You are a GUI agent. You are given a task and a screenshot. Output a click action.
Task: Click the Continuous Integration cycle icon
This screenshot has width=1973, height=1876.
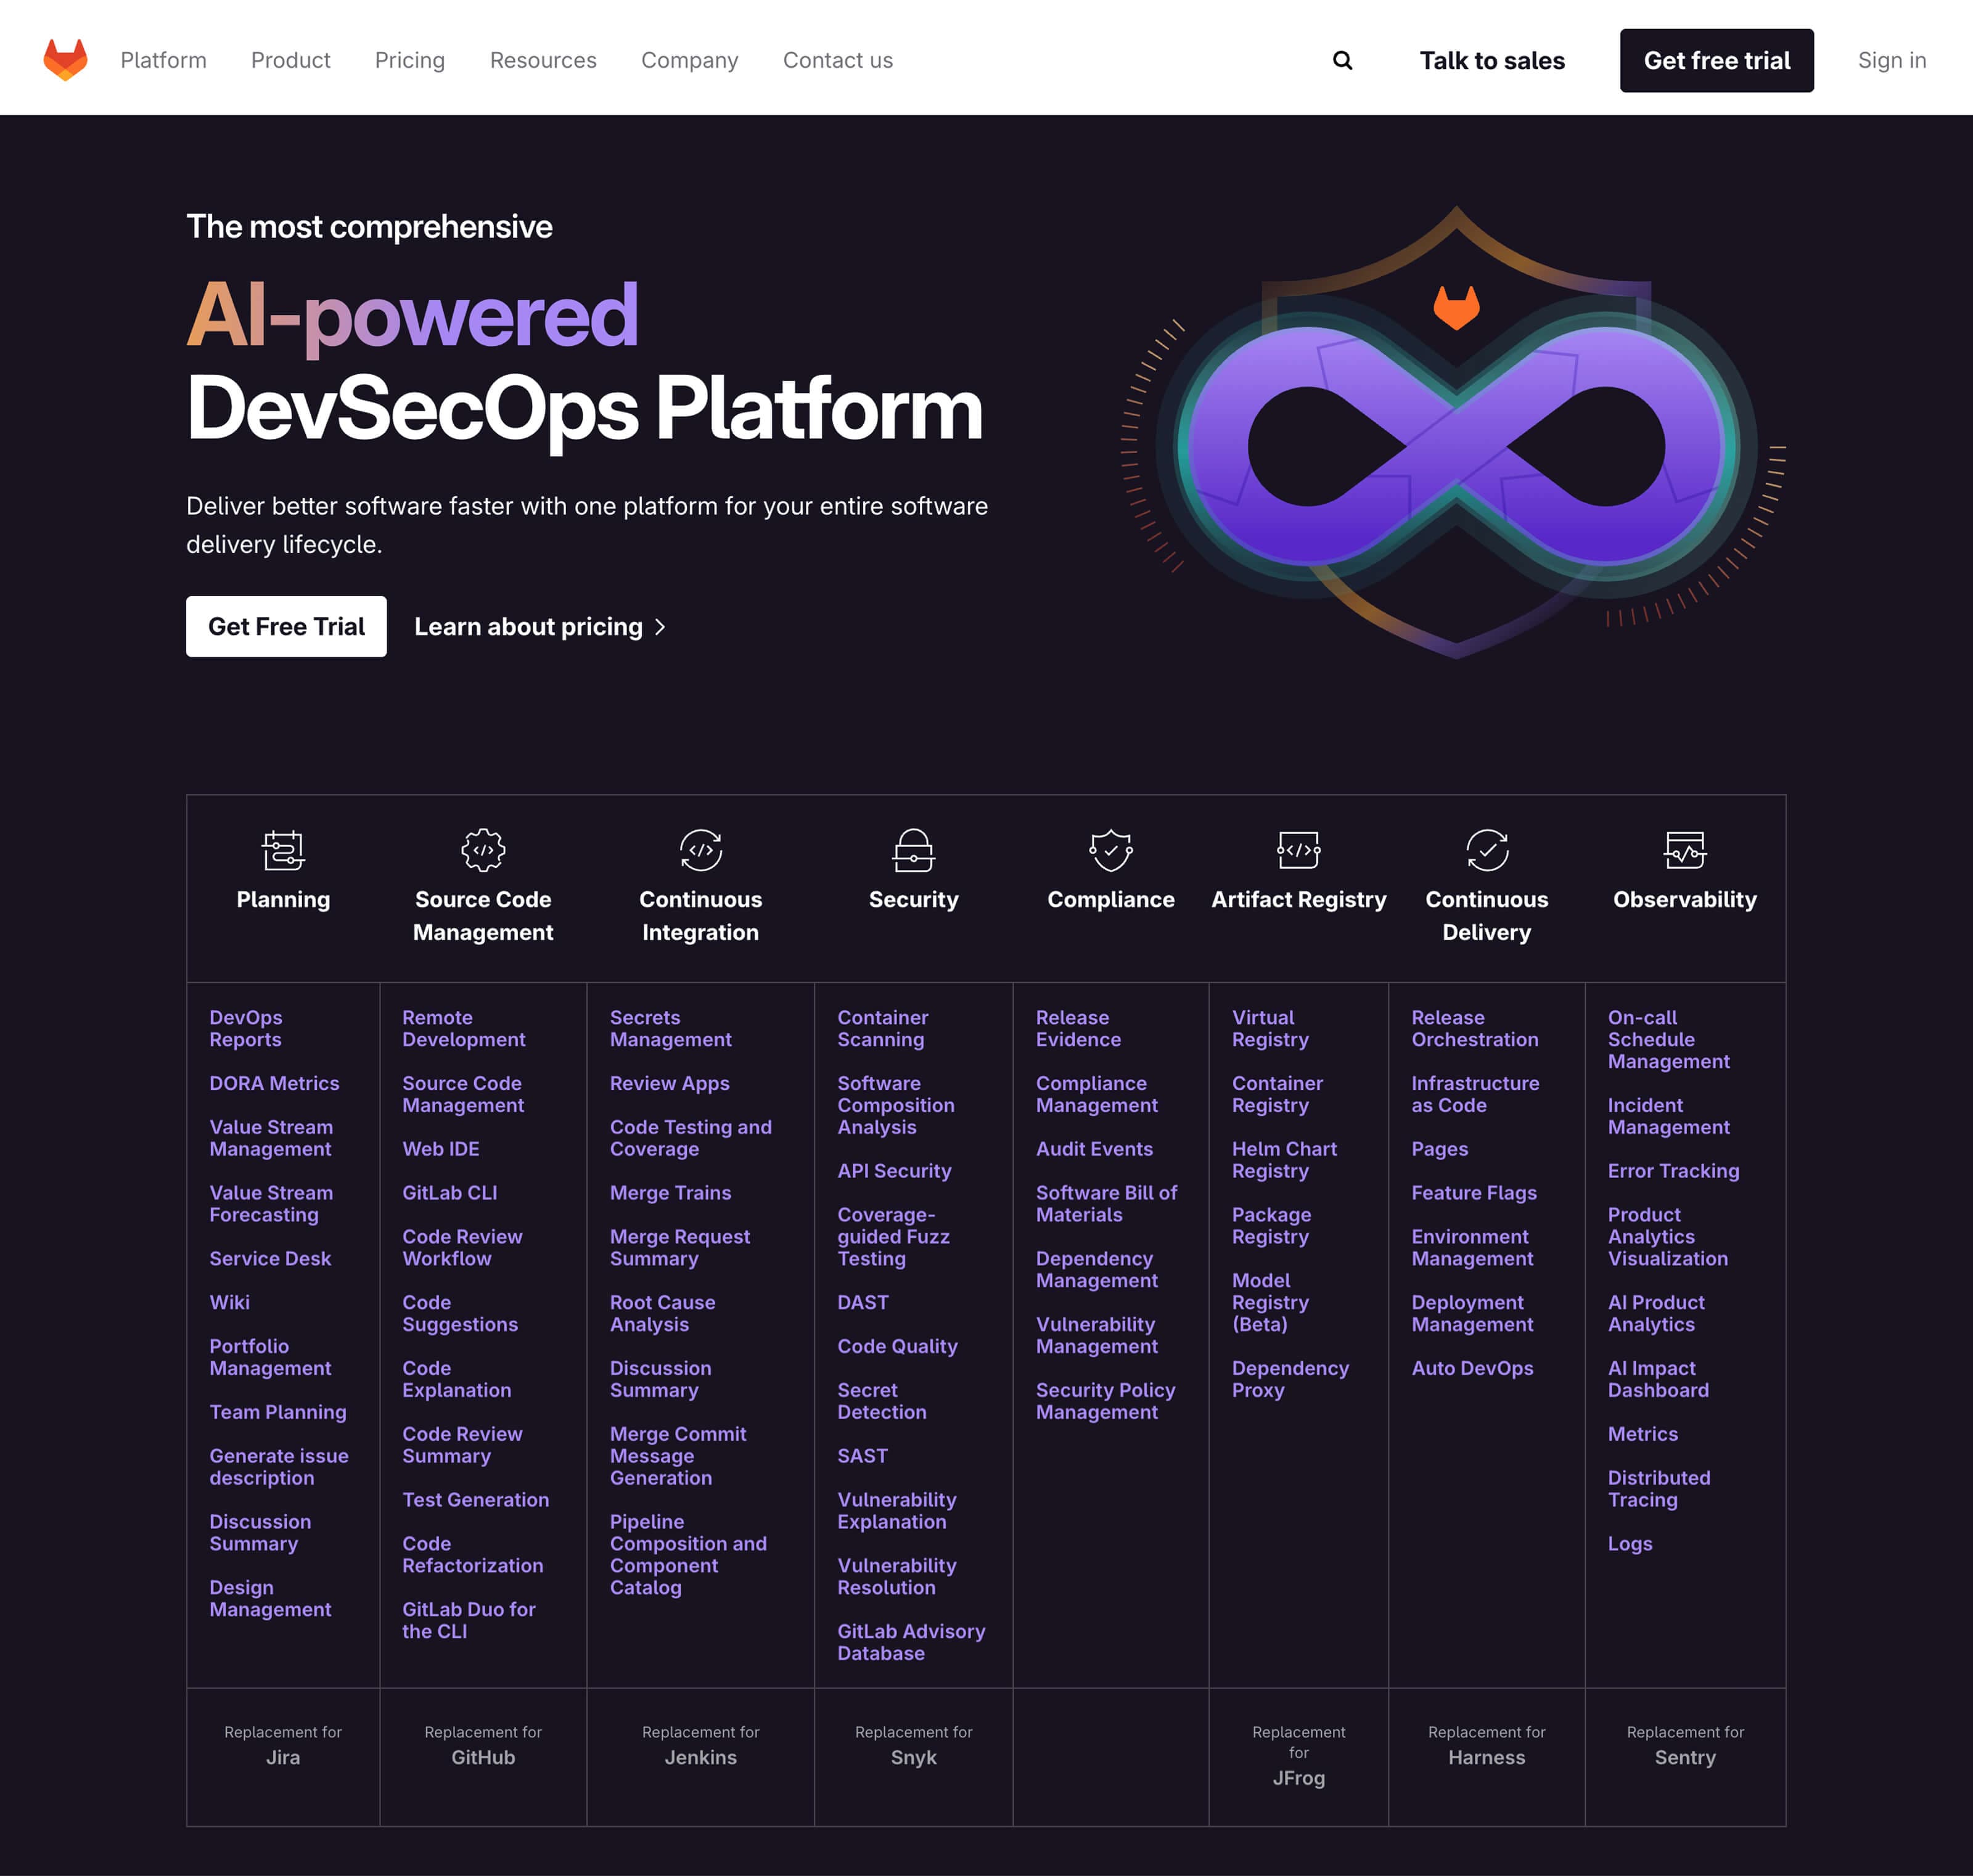coord(700,850)
